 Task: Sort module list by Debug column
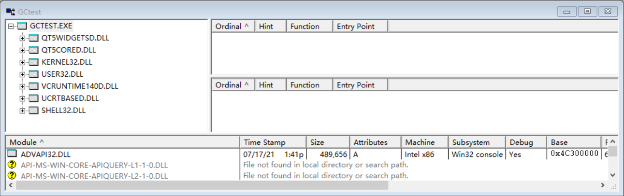tap(526, 142)
